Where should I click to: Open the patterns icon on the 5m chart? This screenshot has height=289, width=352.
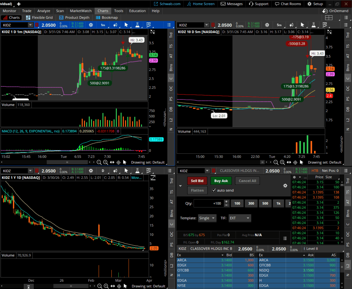[325, 25]
